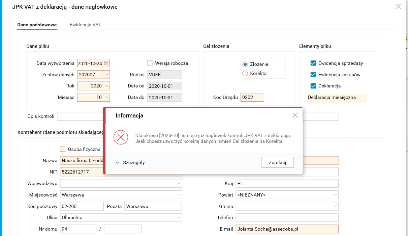Image resolution: width=408 pixels, height=236 pixels.
Task: Select the Złożenie radio option
Action: [x=245, y=64]
